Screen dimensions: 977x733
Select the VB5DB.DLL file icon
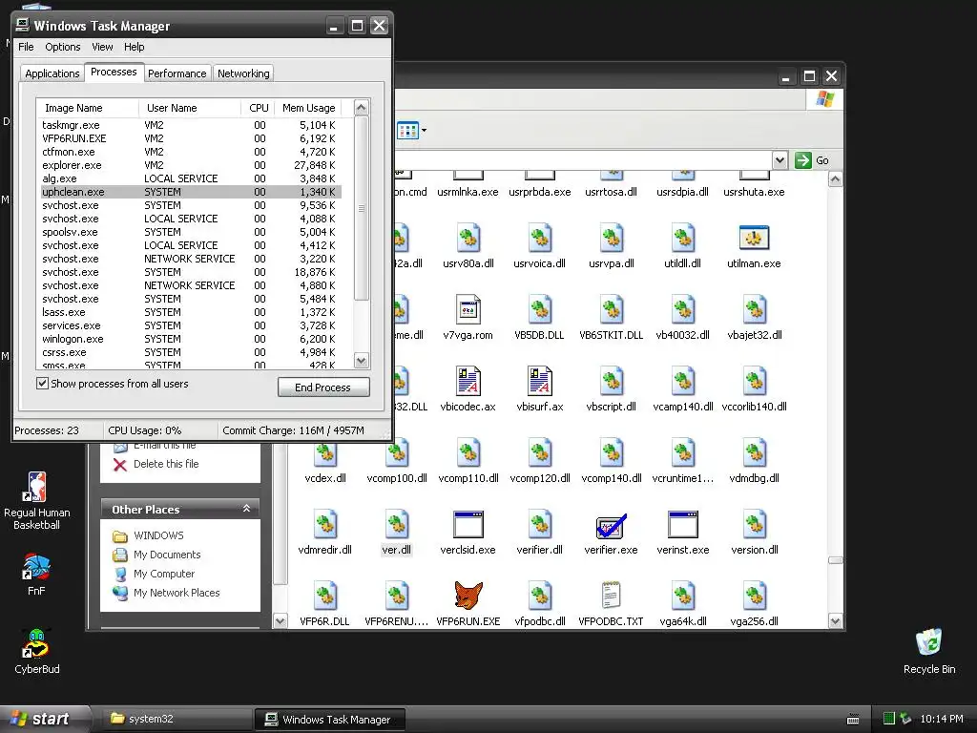[x=540, y=310]
